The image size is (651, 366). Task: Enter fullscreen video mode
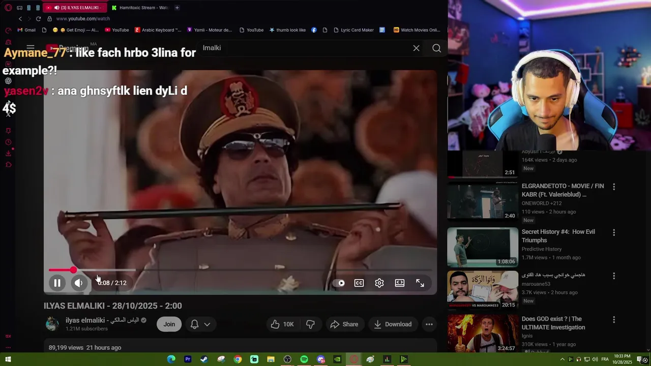point(420,283)
